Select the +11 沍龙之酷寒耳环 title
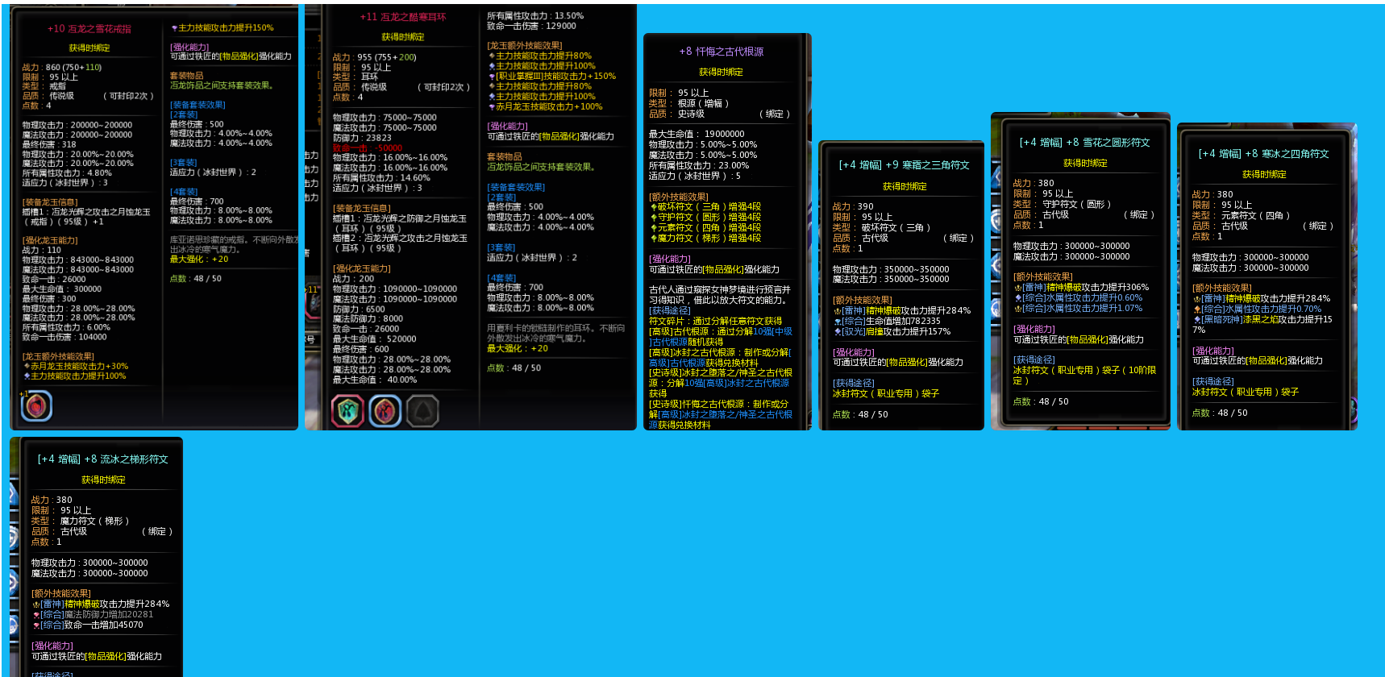 pos(402,17)
